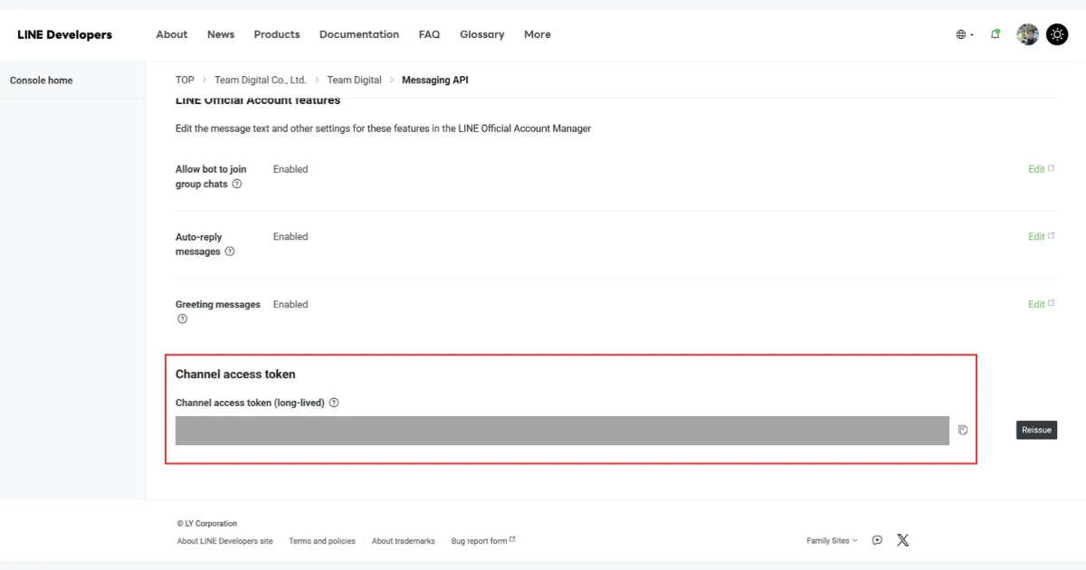
Task: Open the FAQ menu item
Action: [429, 34]
